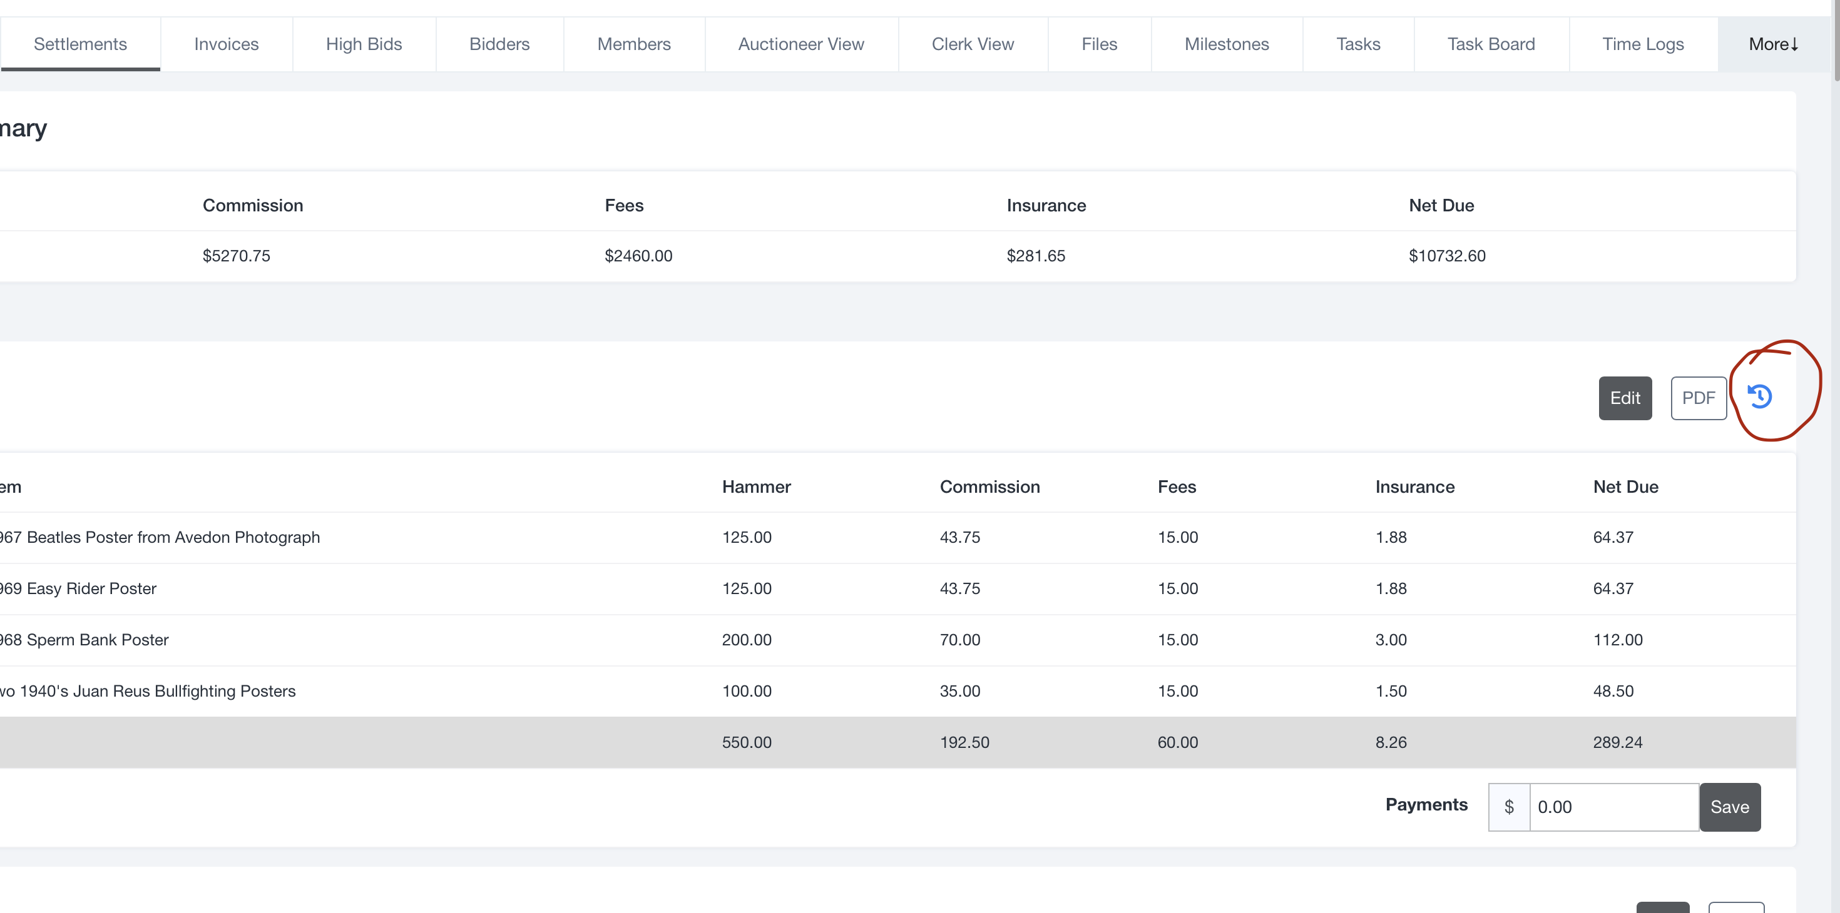The width and height of the screenshot is (1840, 913).
Task: Export settlement with PDF button
Action: point(1698,398)
